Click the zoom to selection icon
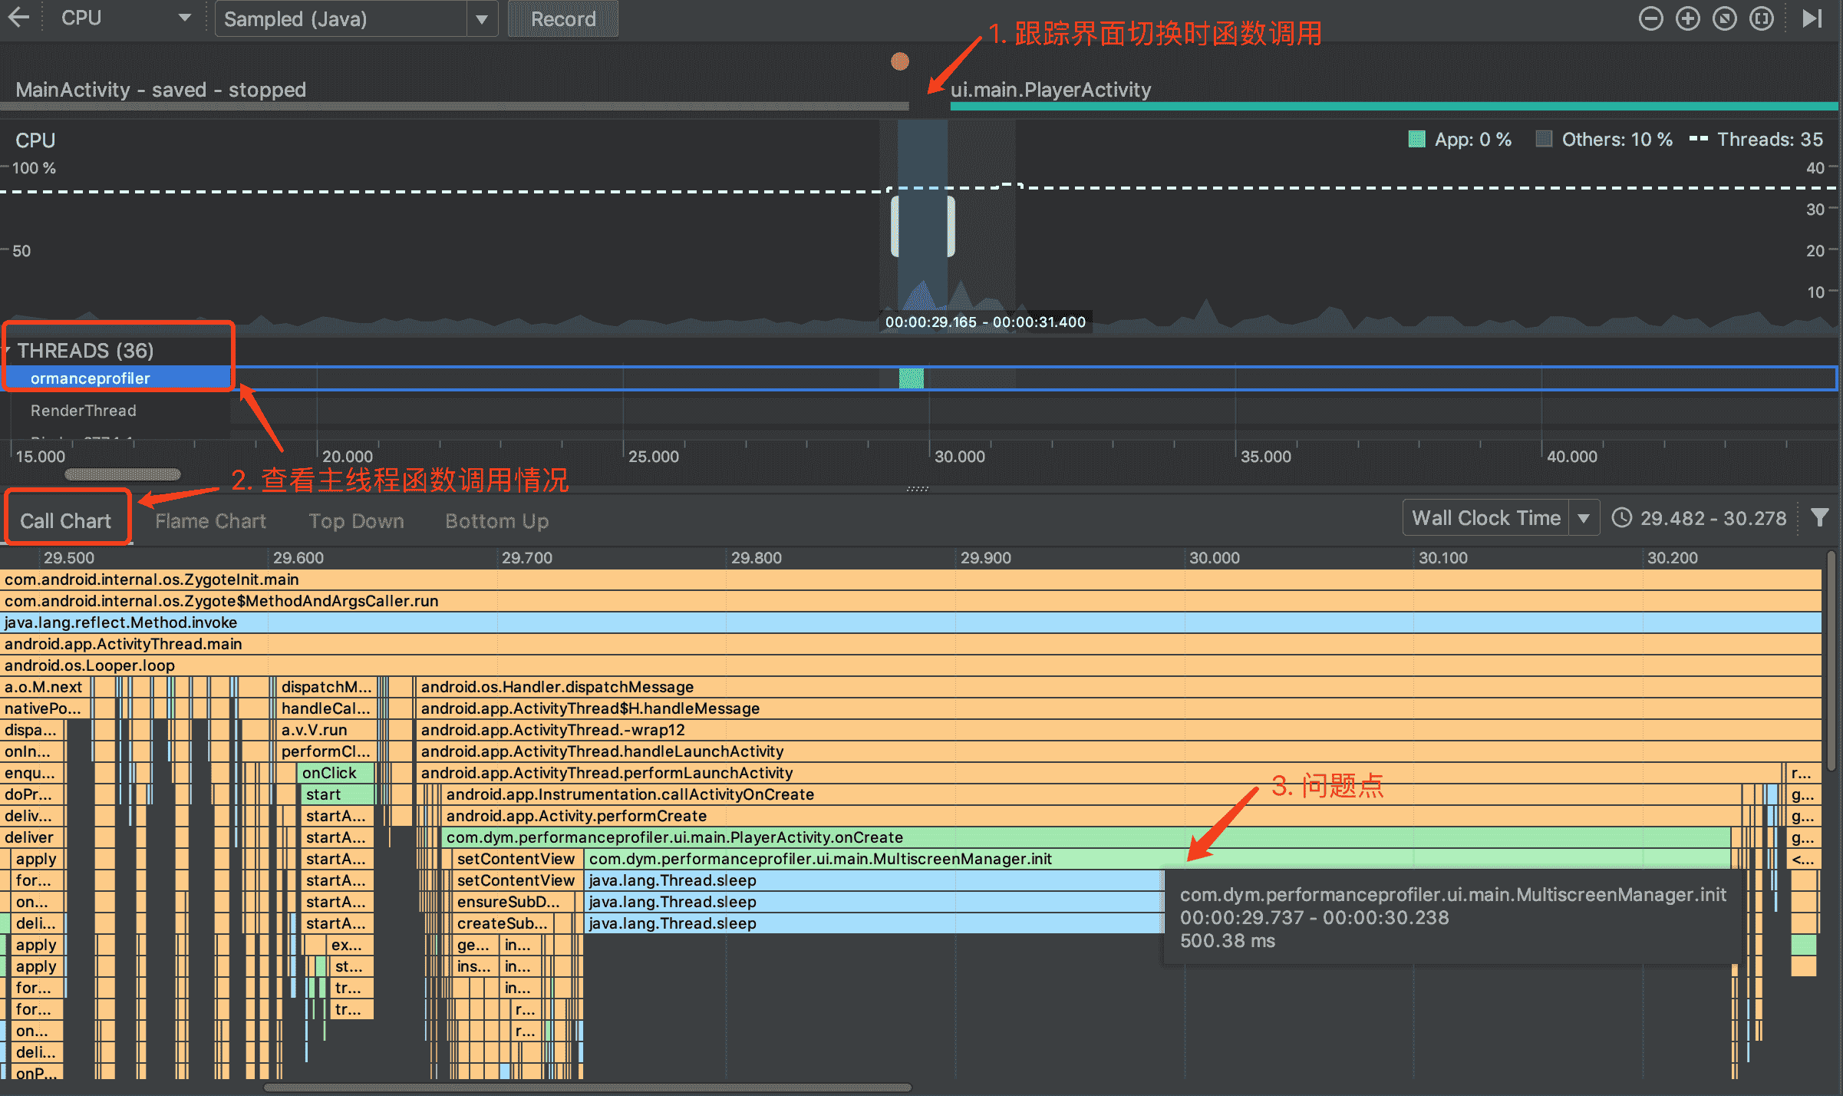 pos(1761,18)
